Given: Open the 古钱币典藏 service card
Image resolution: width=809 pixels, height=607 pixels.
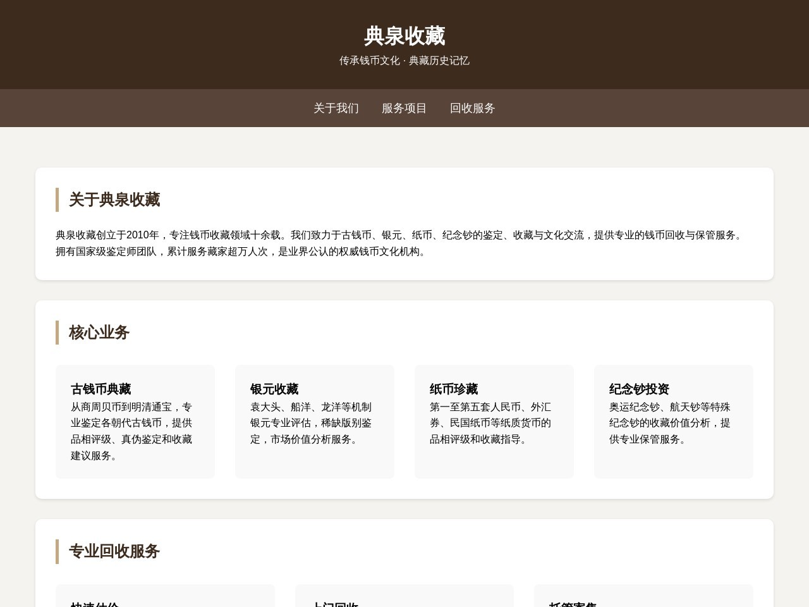Looking at the screenshot, I should click(135, 422).
